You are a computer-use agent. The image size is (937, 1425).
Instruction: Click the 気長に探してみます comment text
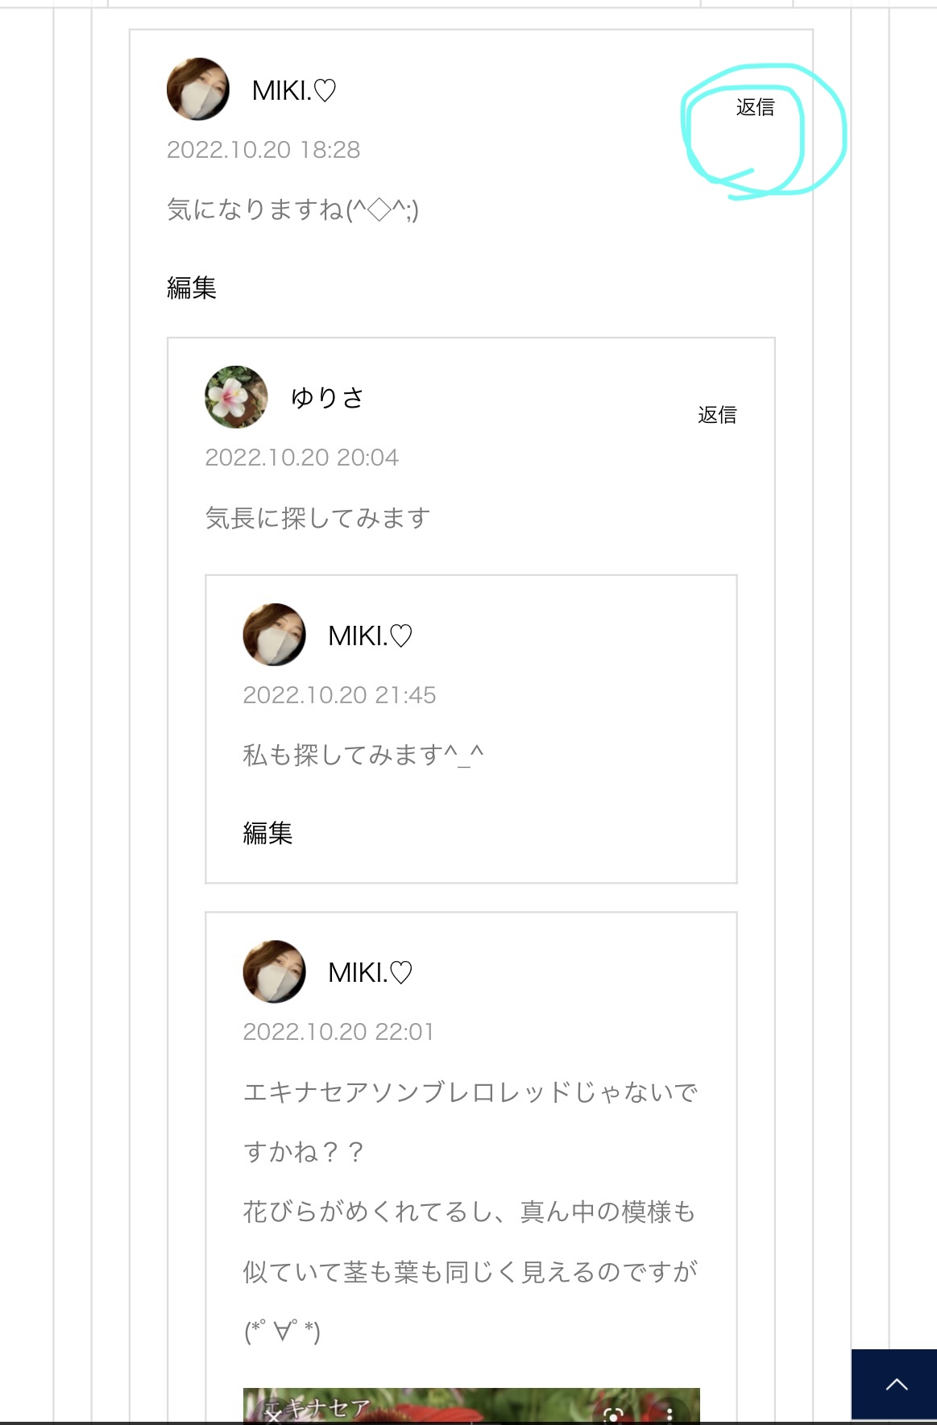tap(317, 518)
